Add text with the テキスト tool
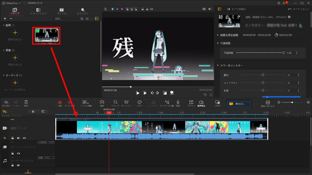312x175 pixels. pos(191,103)
